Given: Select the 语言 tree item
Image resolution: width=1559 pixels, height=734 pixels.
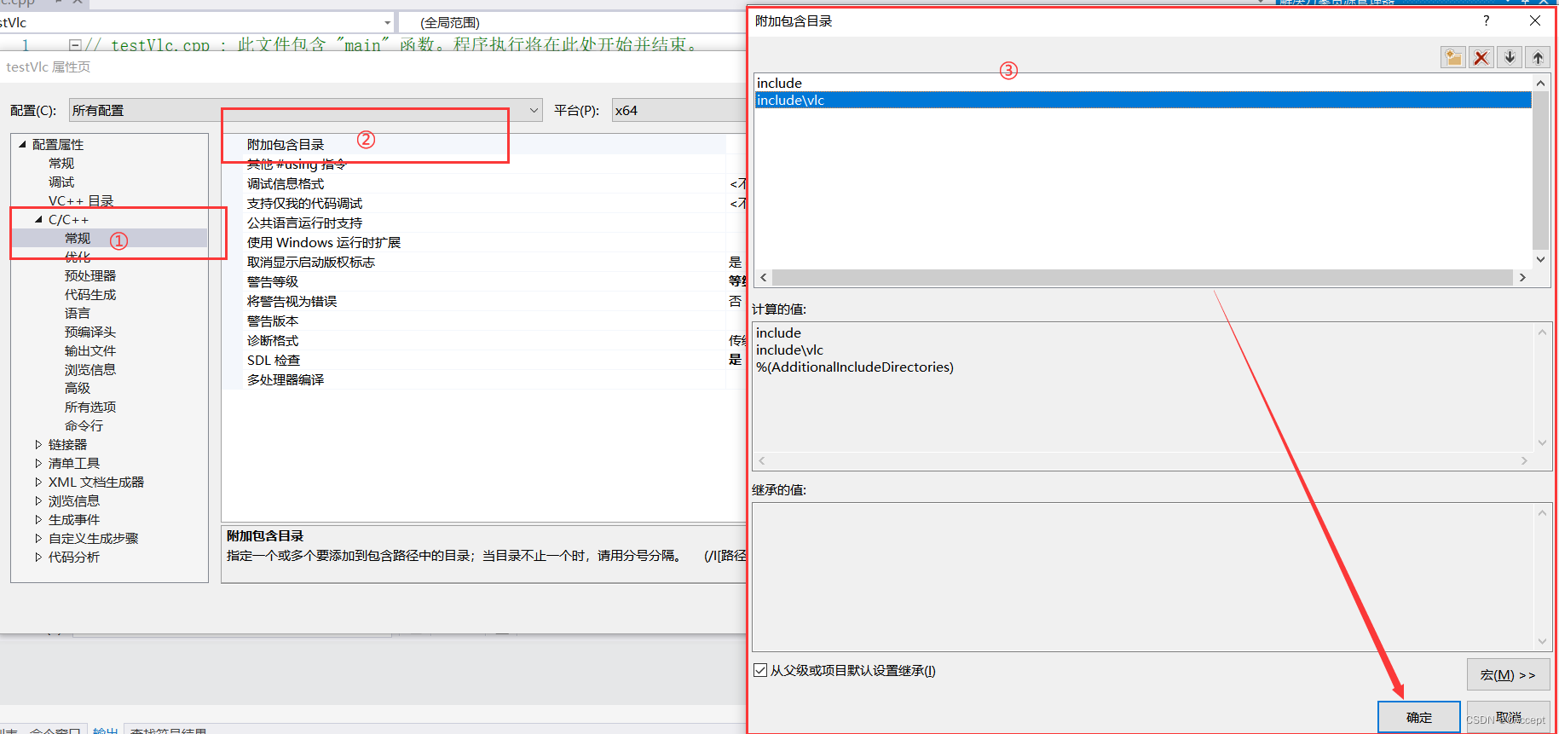Looking at the screenshot, I should pos(78,313).
